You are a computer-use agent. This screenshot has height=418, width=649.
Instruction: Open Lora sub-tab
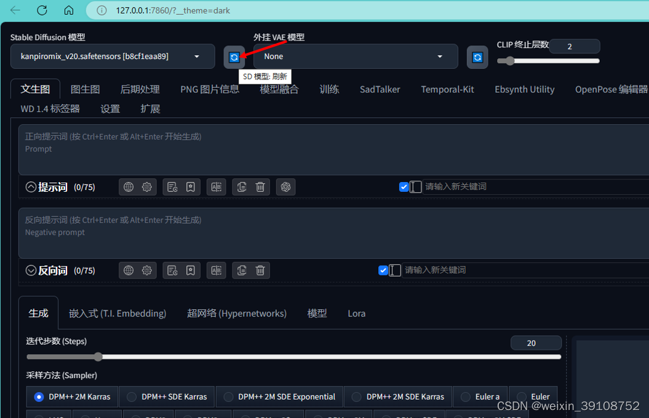click(x=356, y=313)
